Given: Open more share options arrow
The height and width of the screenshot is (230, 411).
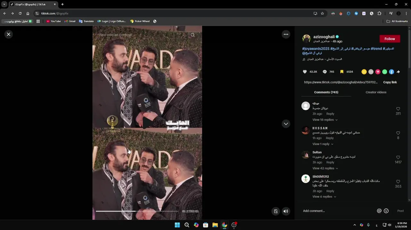Looking at the screenshot, I should click(398, 72).
